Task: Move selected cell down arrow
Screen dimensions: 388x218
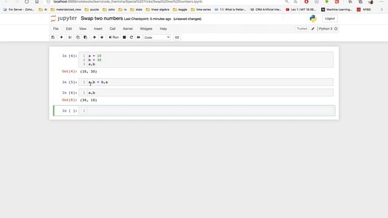Action: point(102,38)
